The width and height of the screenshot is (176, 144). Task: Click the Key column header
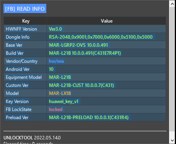[x=25, y=21]
